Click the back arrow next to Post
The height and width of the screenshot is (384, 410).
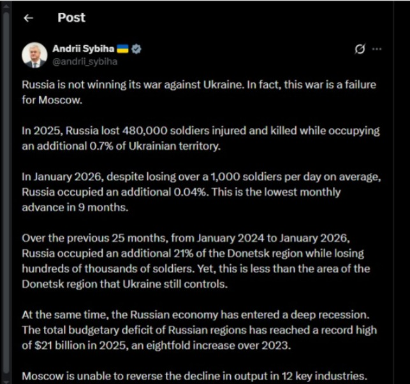(x=27, y=18)
